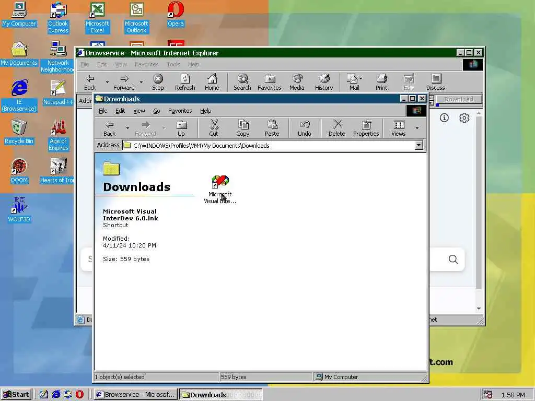The image size is (535, 401).
Task: Select the IE (Browservice) desktop icon
Action: [x=19, y=96]
